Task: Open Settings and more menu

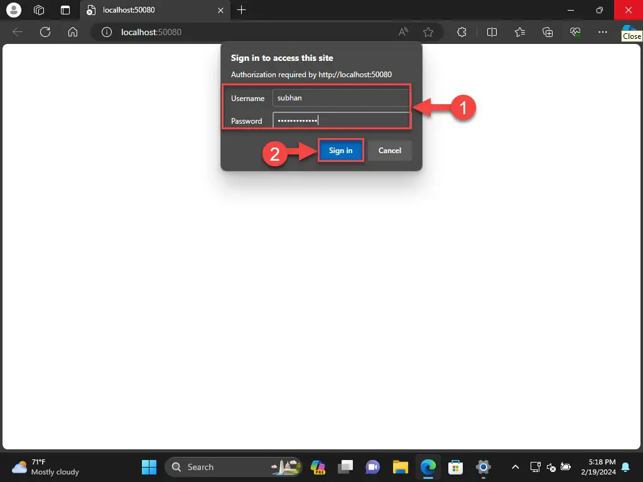Action: tap(602, 32)
